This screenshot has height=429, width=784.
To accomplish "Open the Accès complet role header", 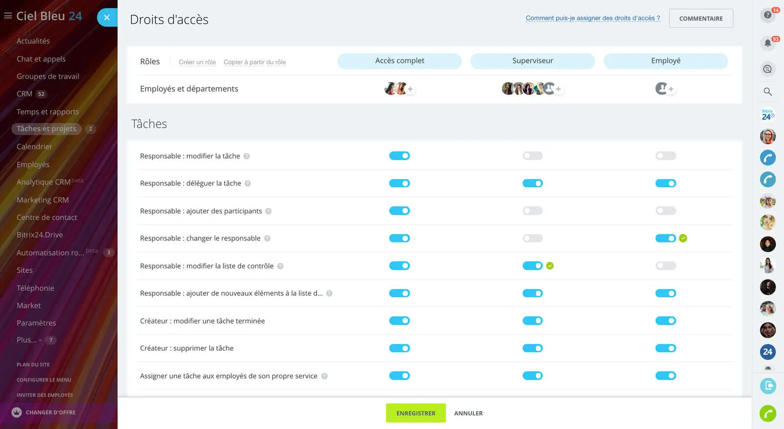I will (x=399, y=61).
